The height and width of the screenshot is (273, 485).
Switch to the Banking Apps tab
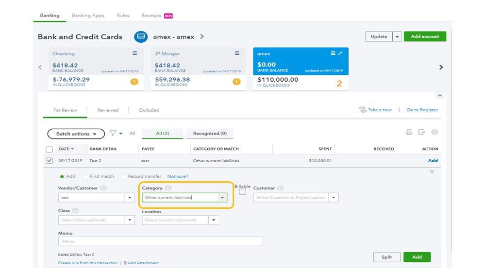click(x=88, y=16)
